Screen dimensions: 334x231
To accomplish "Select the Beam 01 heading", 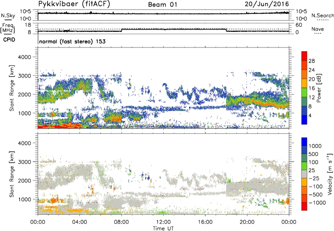I will (162, 5).
